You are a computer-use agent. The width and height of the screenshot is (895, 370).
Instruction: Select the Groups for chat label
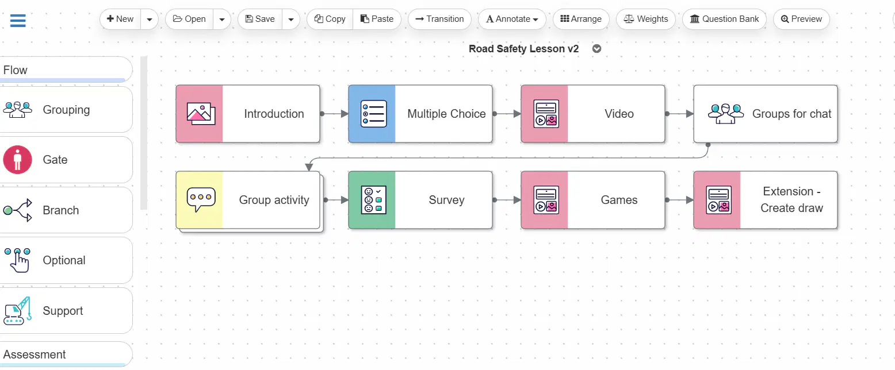tap(791, 114)
